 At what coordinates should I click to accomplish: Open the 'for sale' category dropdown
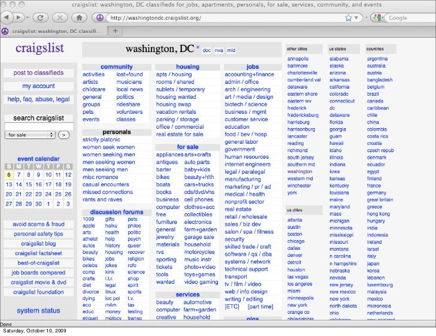[x=30, y=135]
